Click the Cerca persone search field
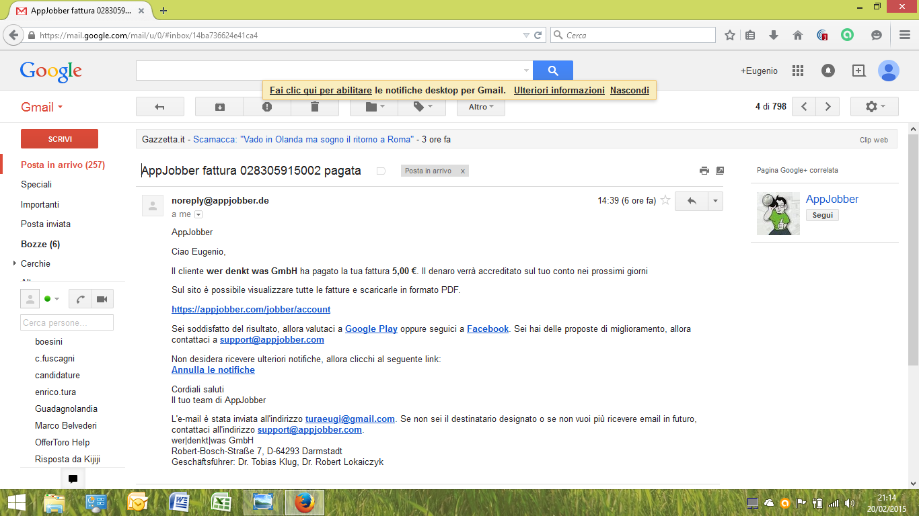Image resolution: width=919 pixels, height=516 pixels. [x=67, y=322]
